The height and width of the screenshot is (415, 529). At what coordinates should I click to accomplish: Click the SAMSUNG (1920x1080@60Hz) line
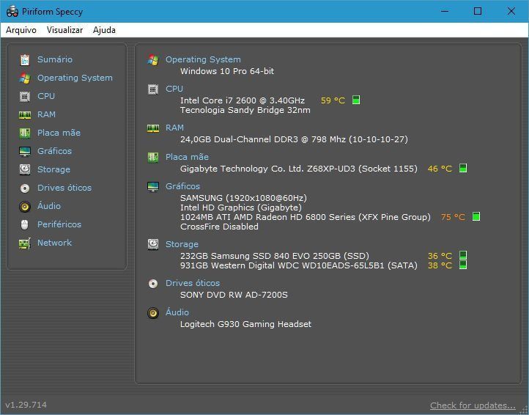coord(243,198)
